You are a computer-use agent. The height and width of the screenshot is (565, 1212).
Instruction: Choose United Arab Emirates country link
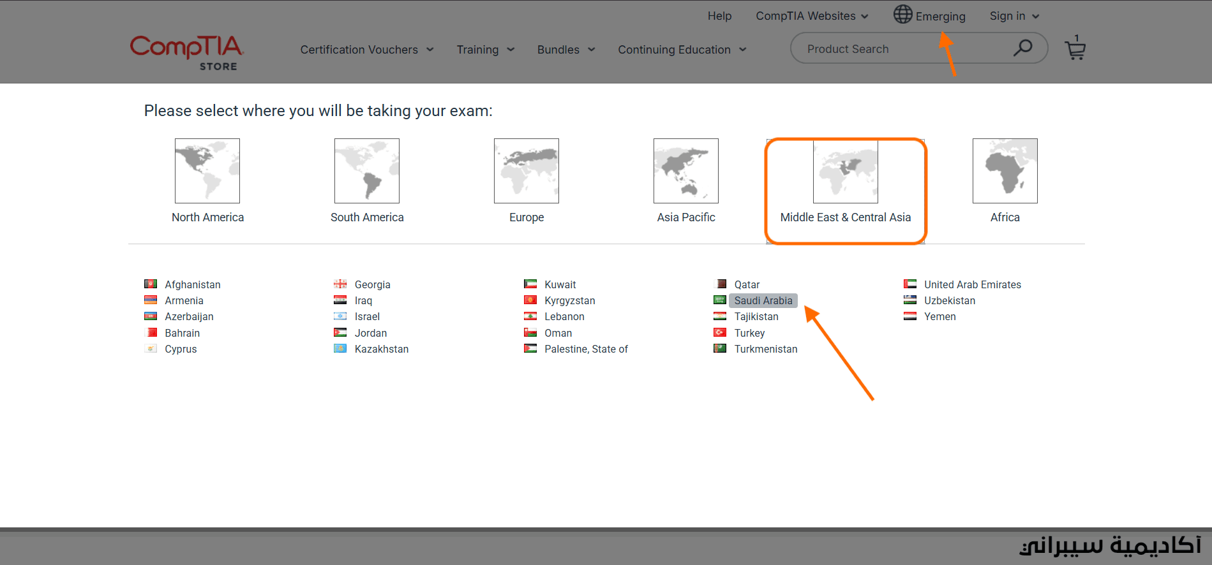pos(973,284)
